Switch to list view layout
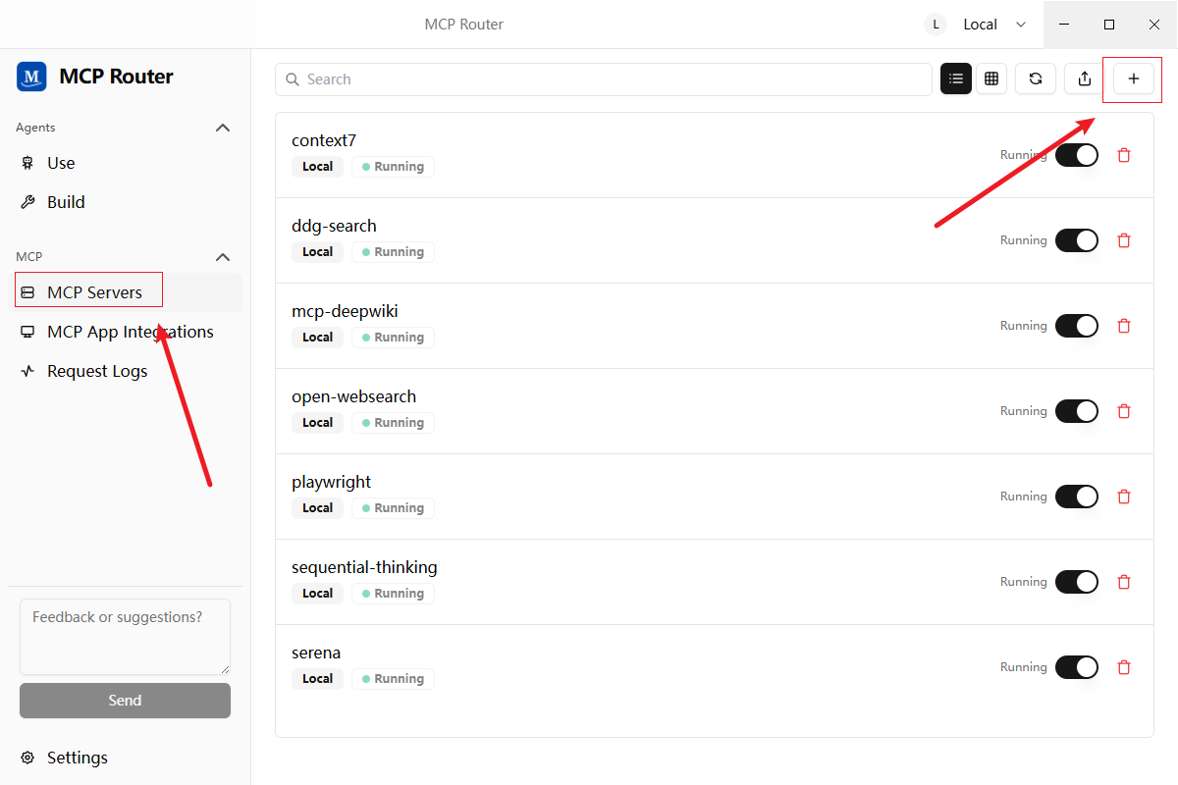 coord(956,79)
